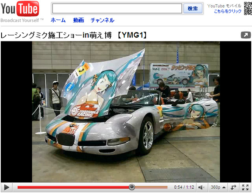Play the video with the play button
Screen dimensions: 252x193
pos(7,187)
